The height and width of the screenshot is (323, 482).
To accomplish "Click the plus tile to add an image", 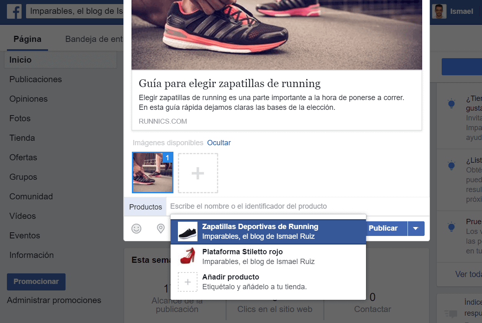I will [x=198, y=173].
